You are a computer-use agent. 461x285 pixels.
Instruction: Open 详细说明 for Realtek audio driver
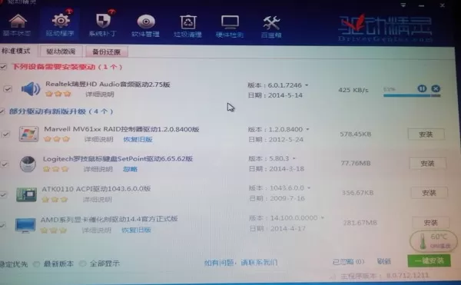coord(100,94)
